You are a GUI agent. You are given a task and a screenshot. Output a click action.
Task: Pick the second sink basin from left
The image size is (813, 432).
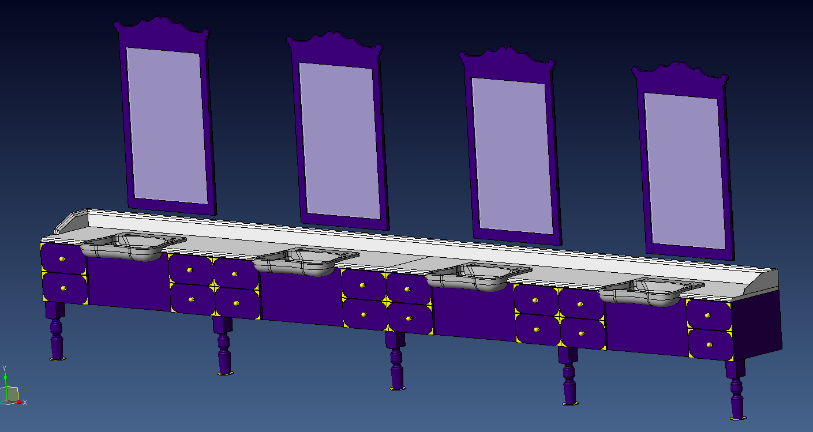[306, 261]
